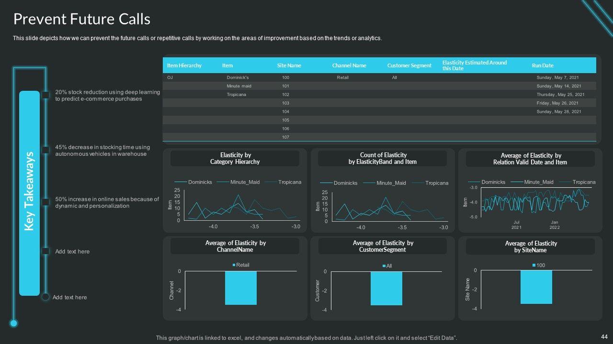Click the 100 legend marker in SiteName chart
This screenshot has width=613, height=344.
pyautogui.click(x=534, y=265)
